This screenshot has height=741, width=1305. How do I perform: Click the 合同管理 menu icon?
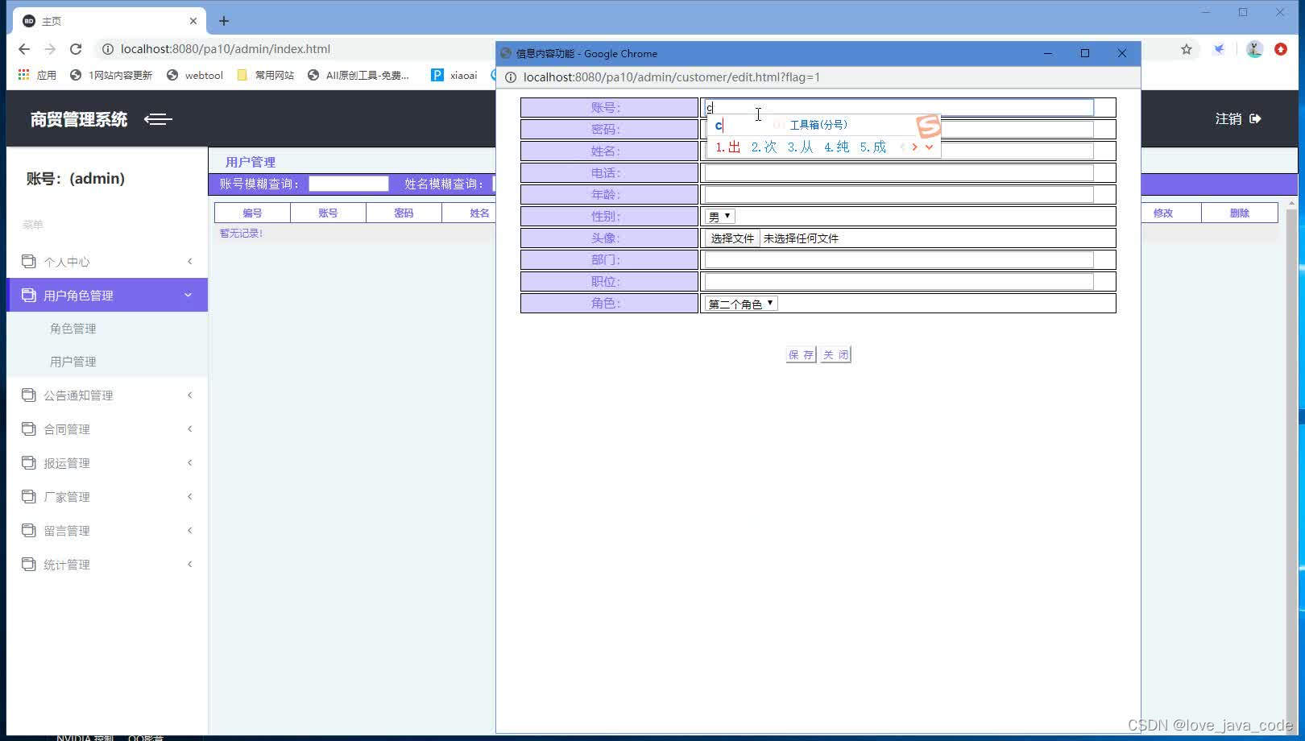coord(28,428)
